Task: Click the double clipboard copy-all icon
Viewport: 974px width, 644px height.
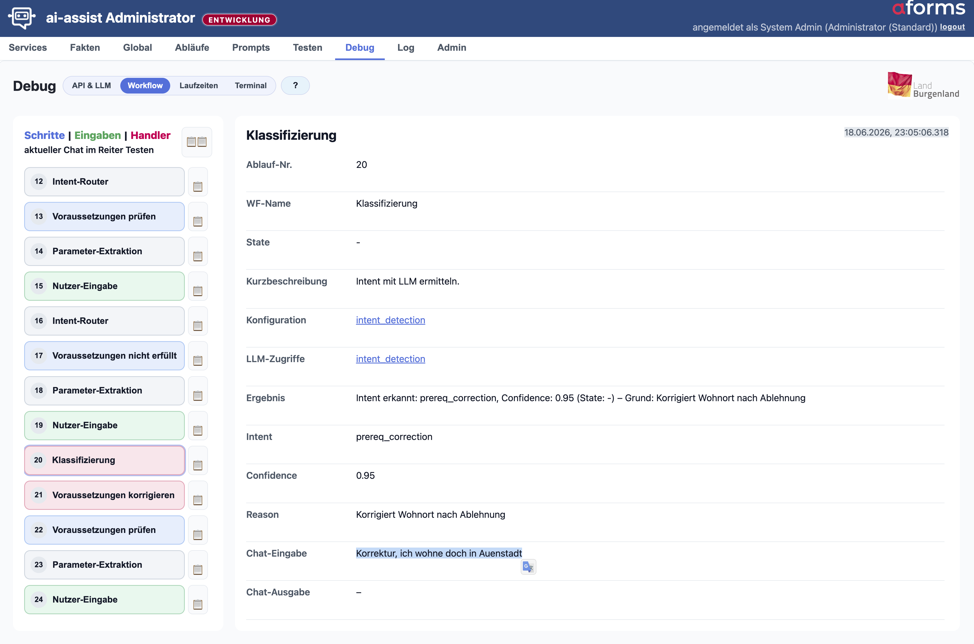Action: click(196, 142)
